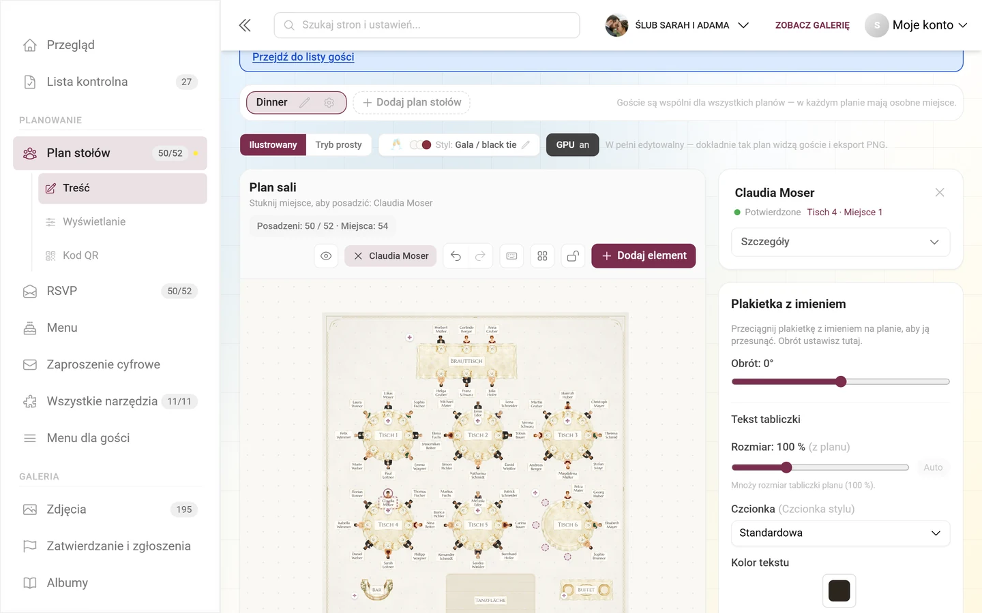The height and width of the screenshot is (613, 982).
Task: Click the Szukaj stron i ustawień search field
Action: click(427, 25)
